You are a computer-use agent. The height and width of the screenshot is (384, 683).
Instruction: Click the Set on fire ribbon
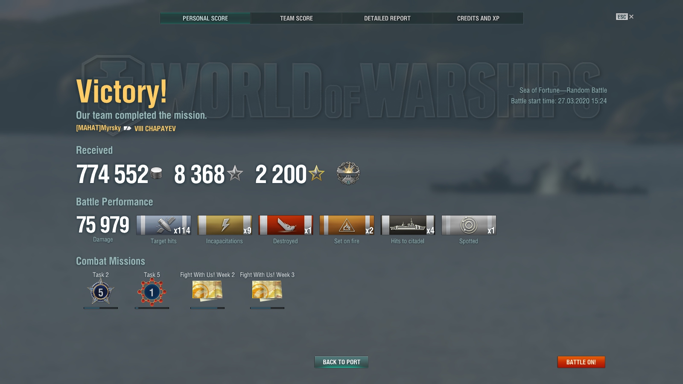point(347,225)
